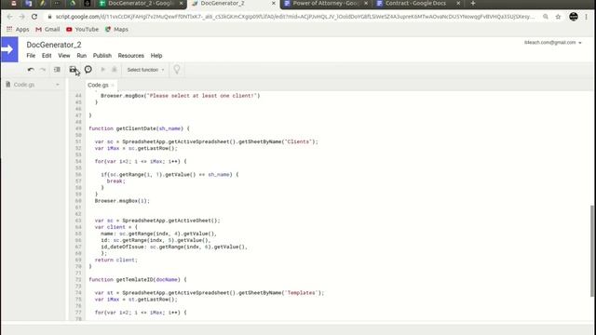596x335 pixels.
Task: Expand the Select function dropdown
Action: 145,70
